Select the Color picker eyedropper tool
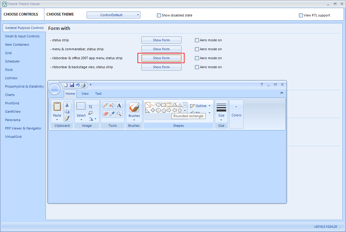 point(112,114)
